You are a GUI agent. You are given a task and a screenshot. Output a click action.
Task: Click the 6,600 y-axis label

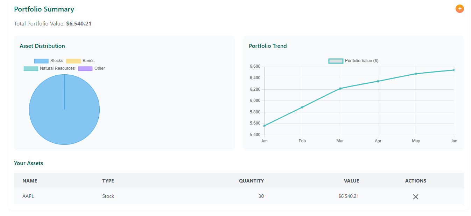click(255, 66)
